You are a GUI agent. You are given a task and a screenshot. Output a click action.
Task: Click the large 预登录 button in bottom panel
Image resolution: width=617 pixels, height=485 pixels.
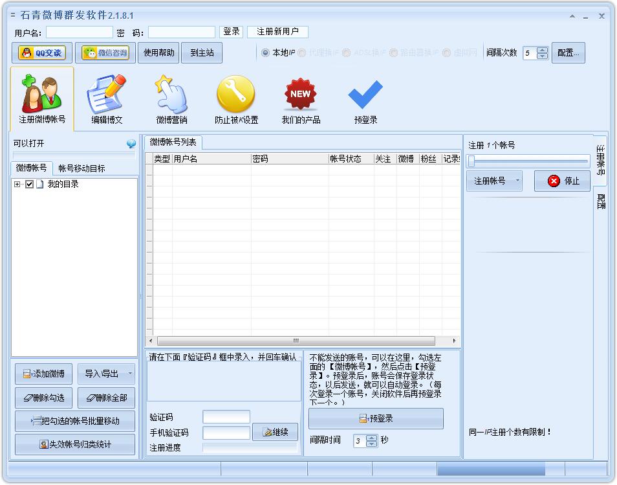(376, 418)
